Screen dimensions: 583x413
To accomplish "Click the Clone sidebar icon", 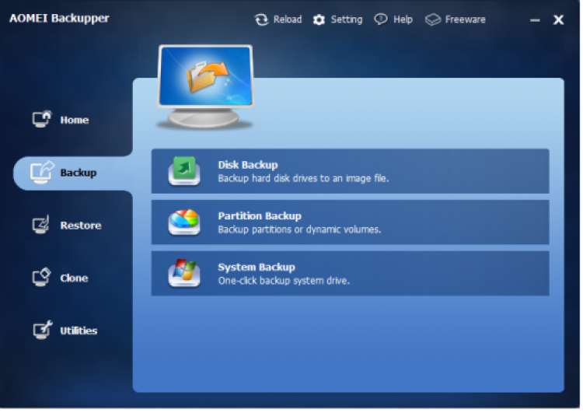I will pyautogui.click(x=42, y=278).
